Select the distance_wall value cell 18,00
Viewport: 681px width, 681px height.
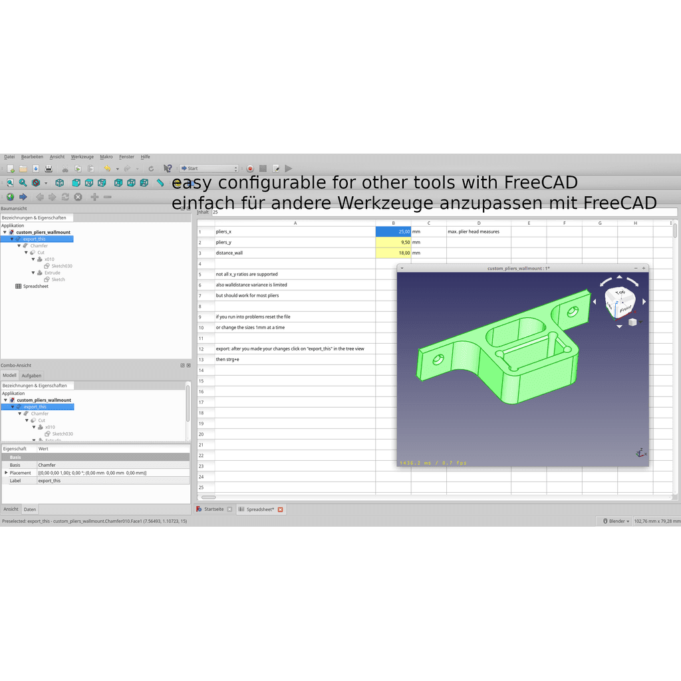[x=393, y=253]
